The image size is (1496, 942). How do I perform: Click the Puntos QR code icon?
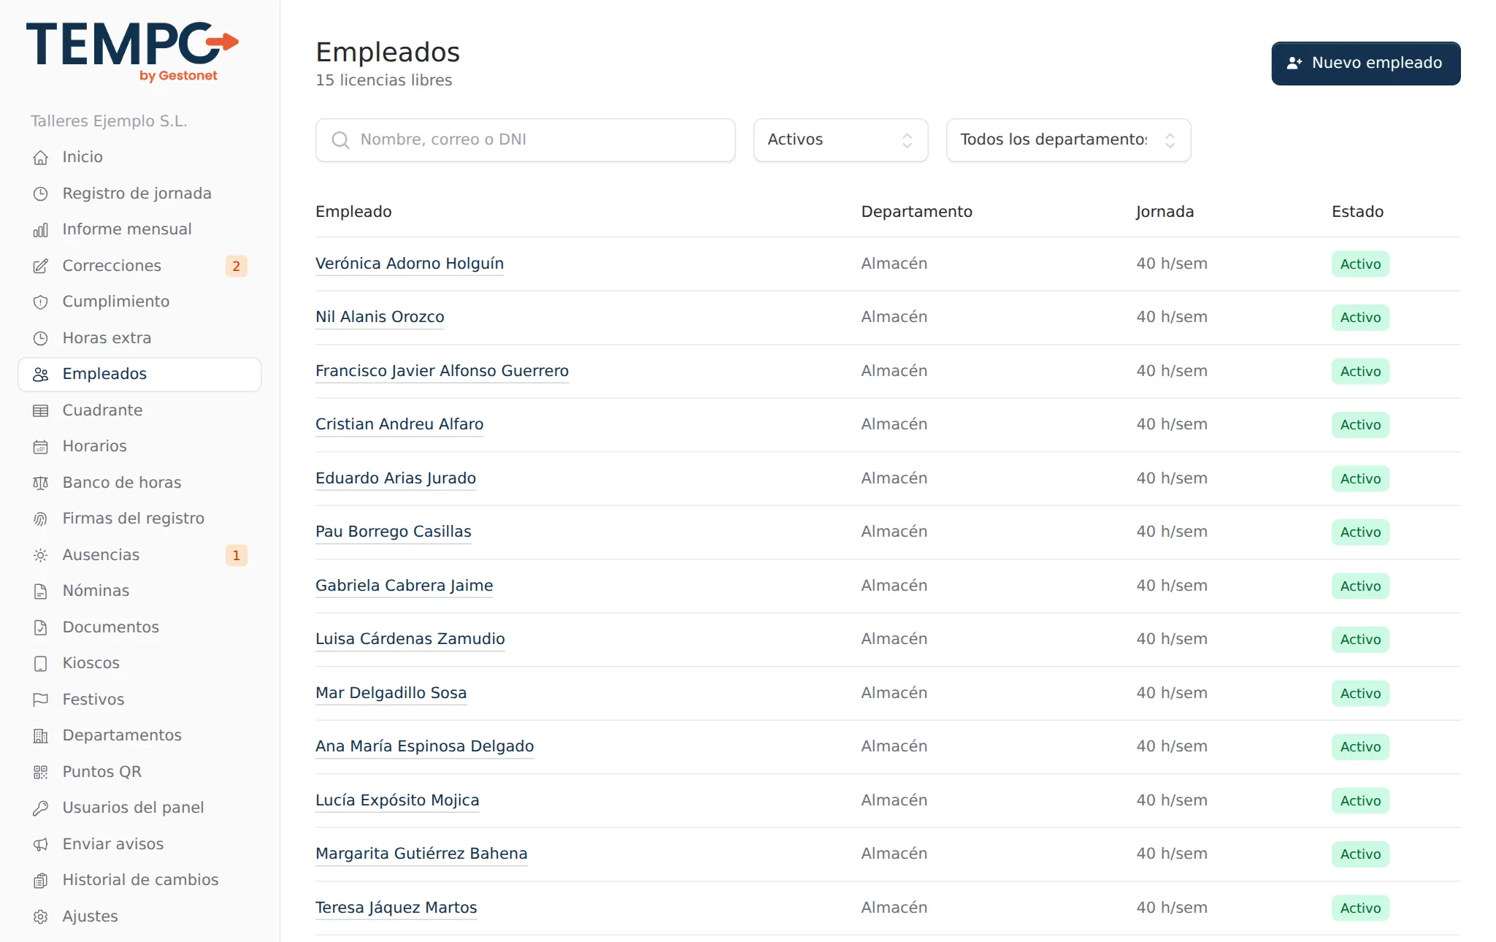pyautogui.click(x=41, y=772)
